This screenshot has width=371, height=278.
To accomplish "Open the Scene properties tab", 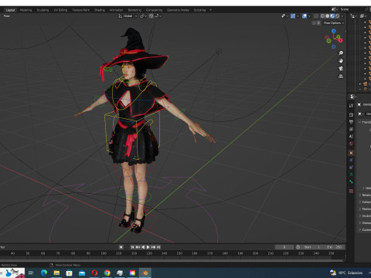I will click(x=351, y=137).
